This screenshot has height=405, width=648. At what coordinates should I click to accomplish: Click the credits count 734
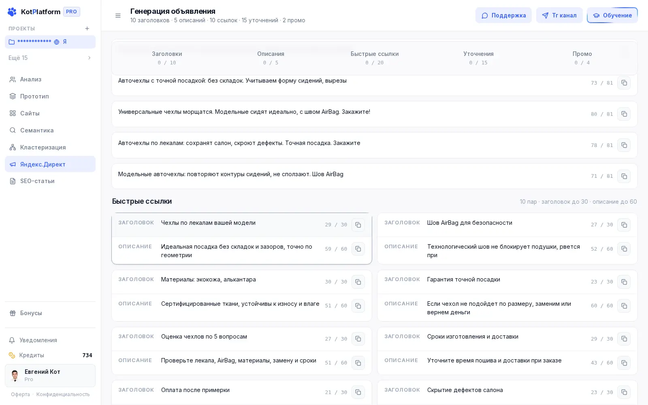tap(87, 355)
